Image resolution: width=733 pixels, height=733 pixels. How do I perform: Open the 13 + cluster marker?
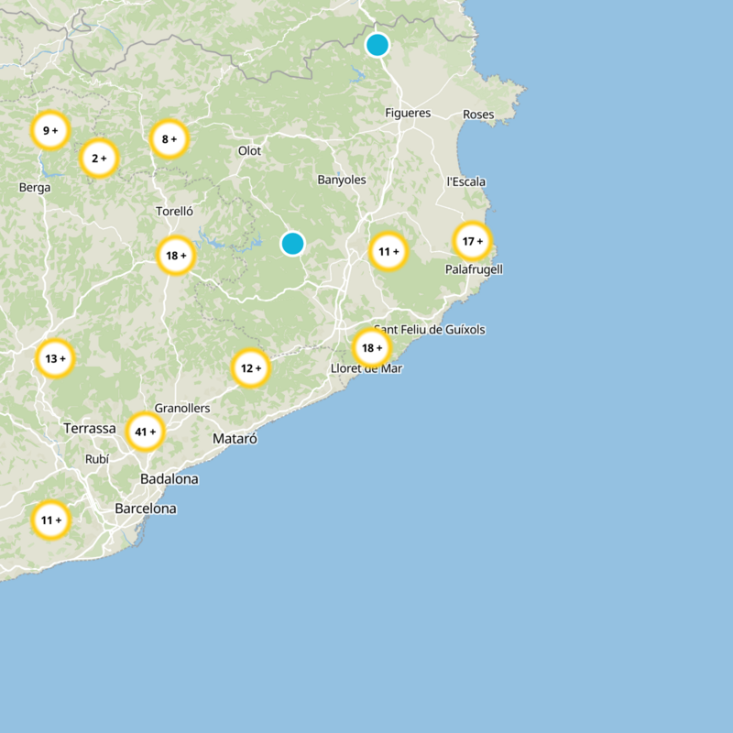[x=55, y=358]
